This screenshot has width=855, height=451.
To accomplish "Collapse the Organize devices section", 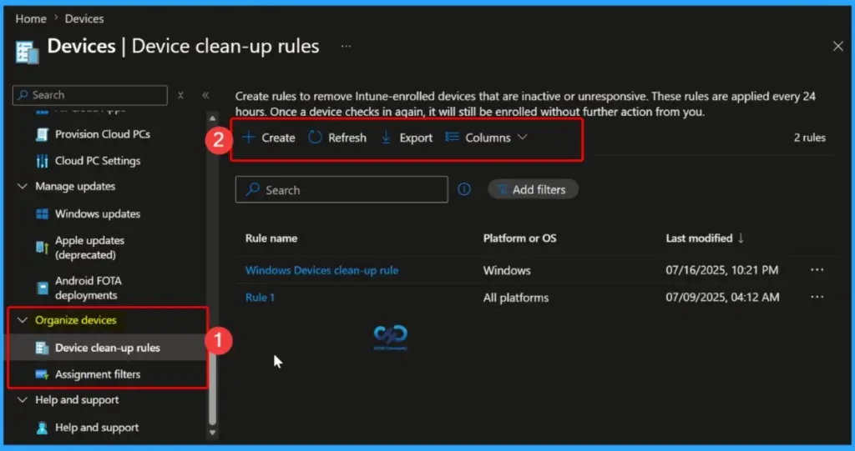I will (23, 320).
